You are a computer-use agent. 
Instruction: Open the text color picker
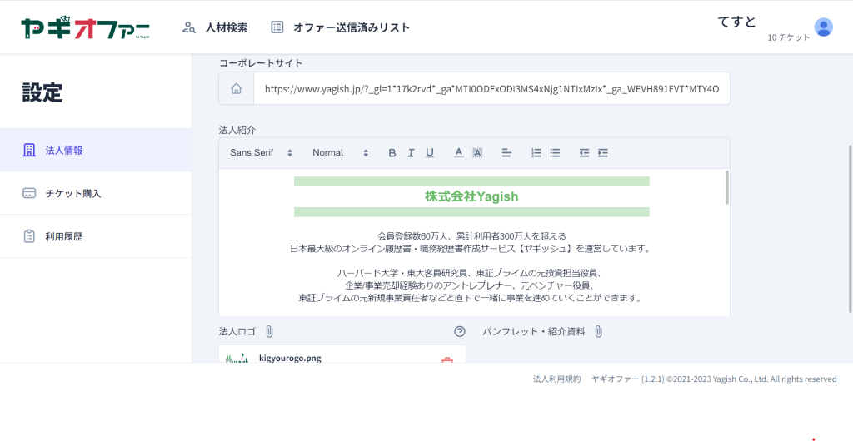459,153
